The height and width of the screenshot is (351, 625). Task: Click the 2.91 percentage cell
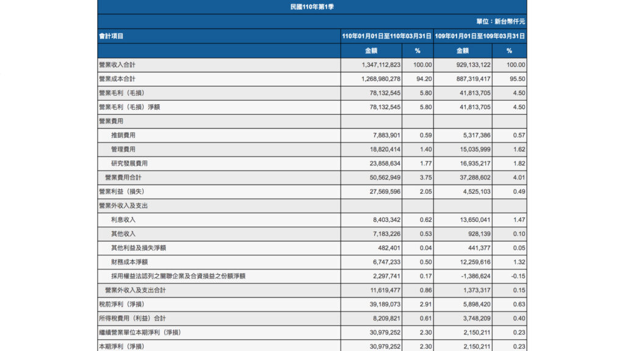425,305
